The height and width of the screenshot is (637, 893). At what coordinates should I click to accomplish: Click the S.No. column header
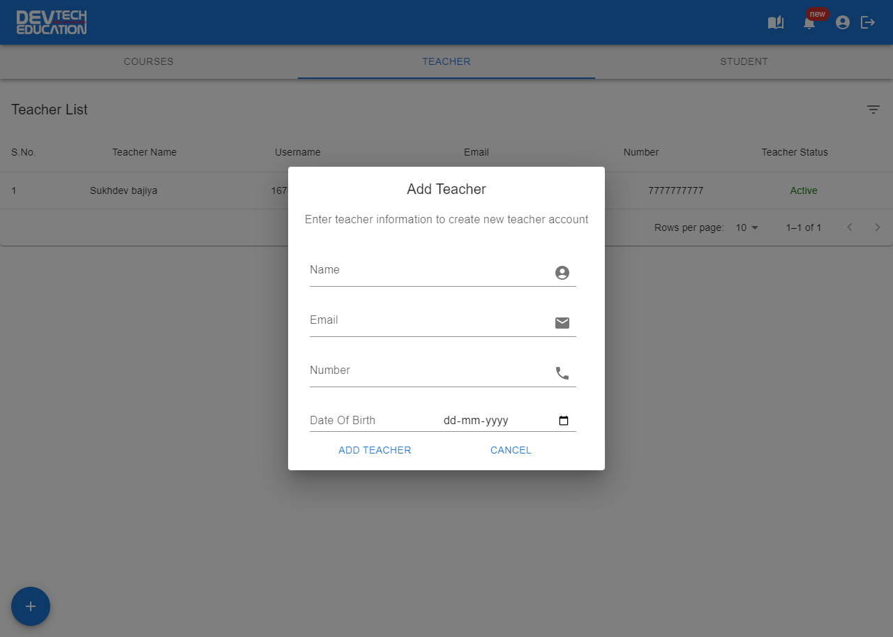24,152
